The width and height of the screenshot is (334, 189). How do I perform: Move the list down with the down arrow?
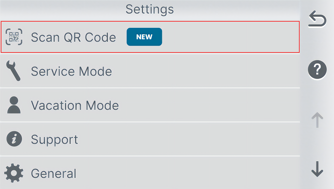coord(317,169)
